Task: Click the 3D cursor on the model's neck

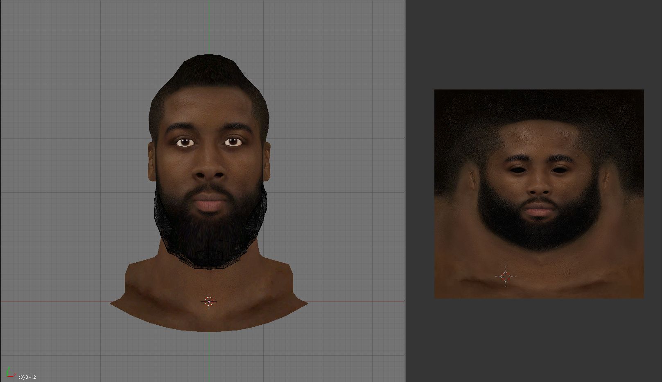Action: coord(209,302)
